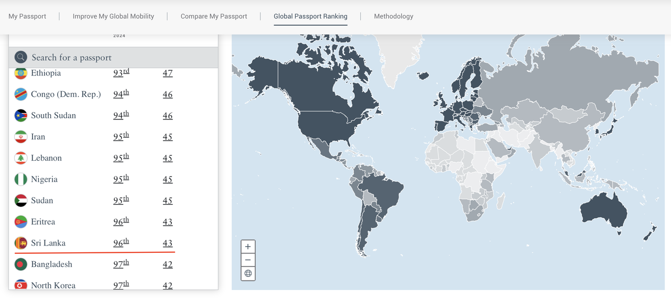Click Eritrea's 96th rank
The width and height of the screenshot is (671, 301).
point(121,222)
